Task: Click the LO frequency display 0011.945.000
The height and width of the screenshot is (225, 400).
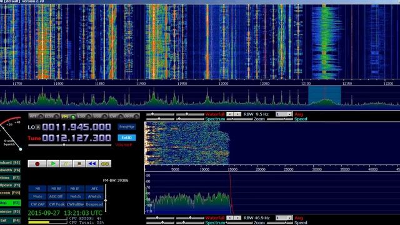Action: point(76,127)
